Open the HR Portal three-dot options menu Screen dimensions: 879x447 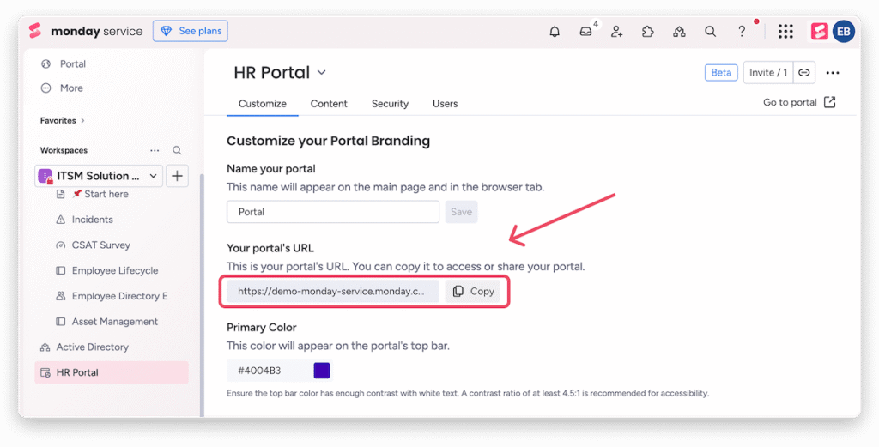pos(833,73)
